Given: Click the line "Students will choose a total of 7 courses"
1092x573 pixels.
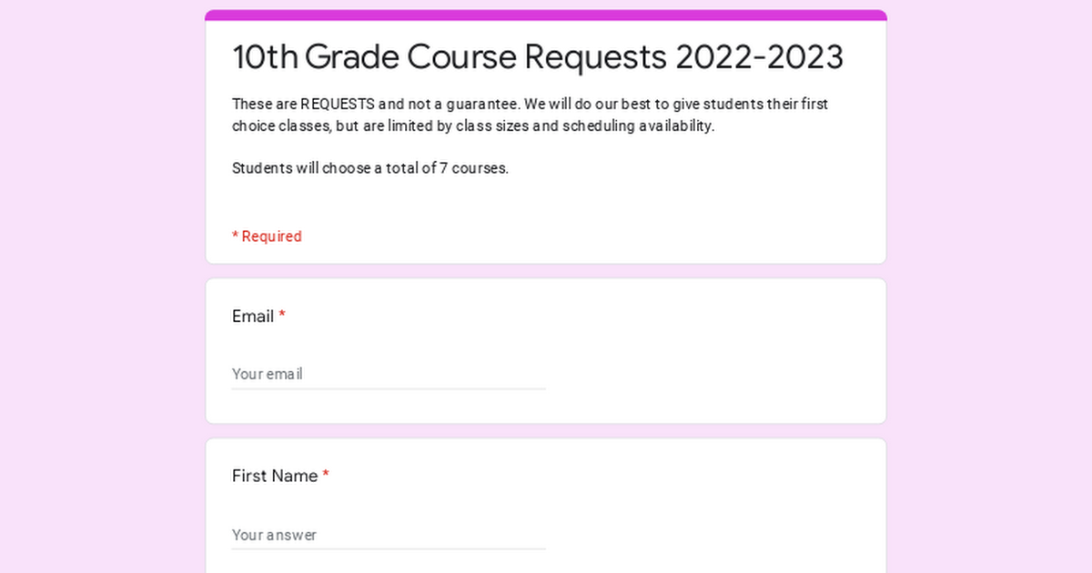Looking at the screenshot, I should (370, 168).
